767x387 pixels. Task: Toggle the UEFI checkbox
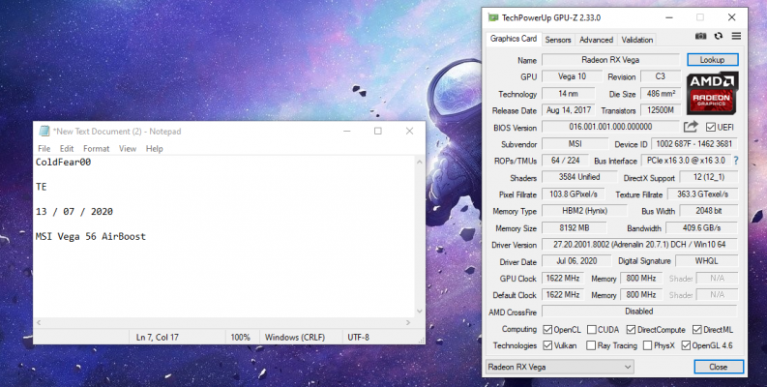[710, 127]
